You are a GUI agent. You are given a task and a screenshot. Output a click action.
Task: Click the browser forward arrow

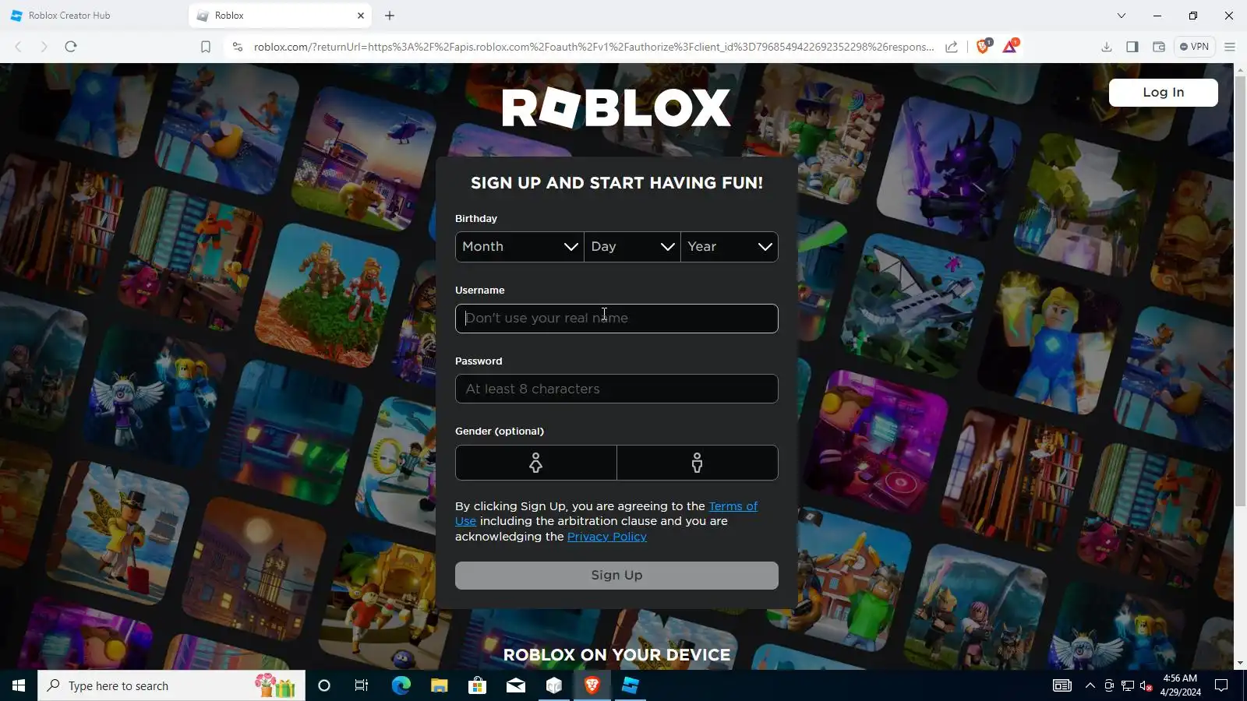[44, 47]
